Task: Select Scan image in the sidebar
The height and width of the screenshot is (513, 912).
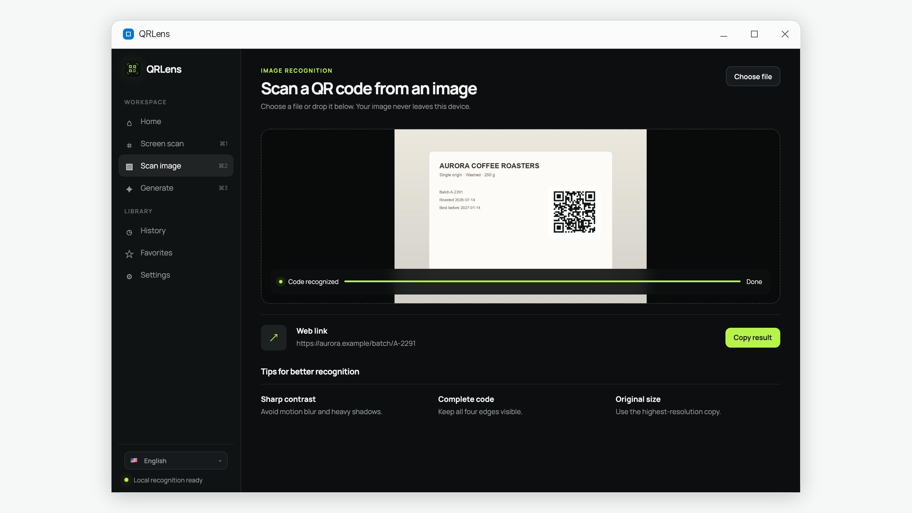Action: (176, 166)
